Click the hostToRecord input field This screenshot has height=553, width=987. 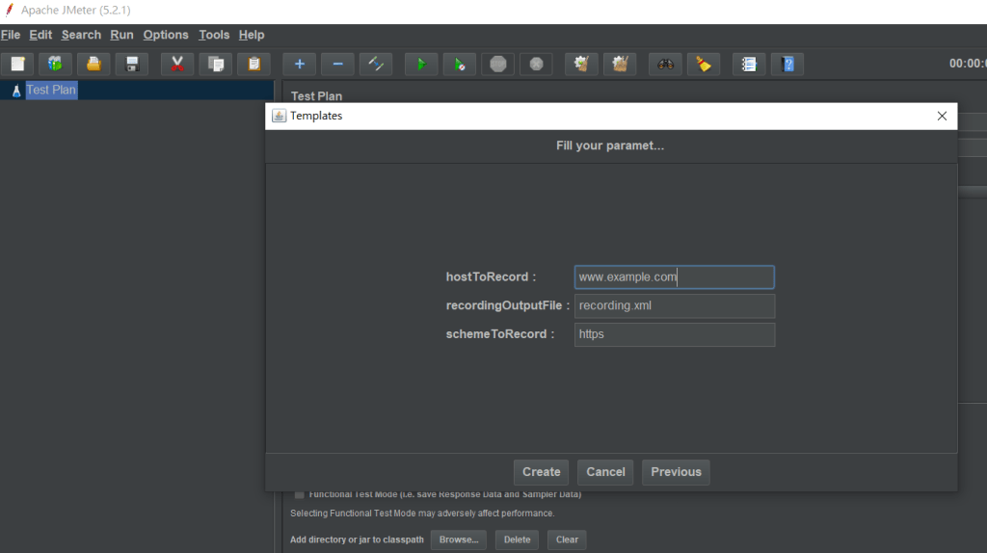click(674, 277)
